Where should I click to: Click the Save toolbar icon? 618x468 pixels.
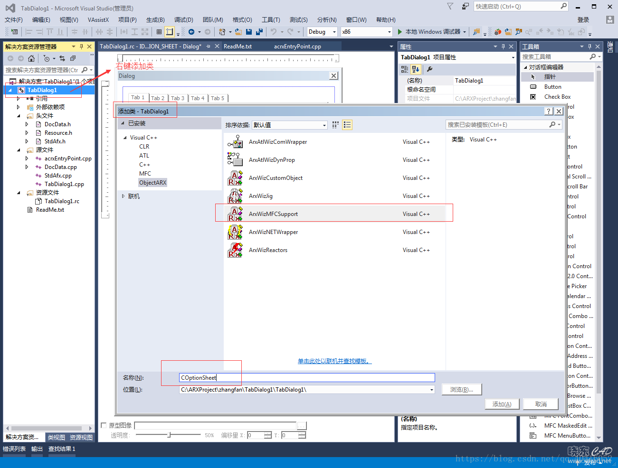pos(249,32)
